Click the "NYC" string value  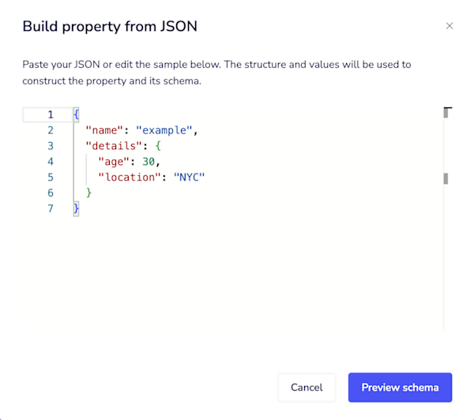tap(190, 177)
